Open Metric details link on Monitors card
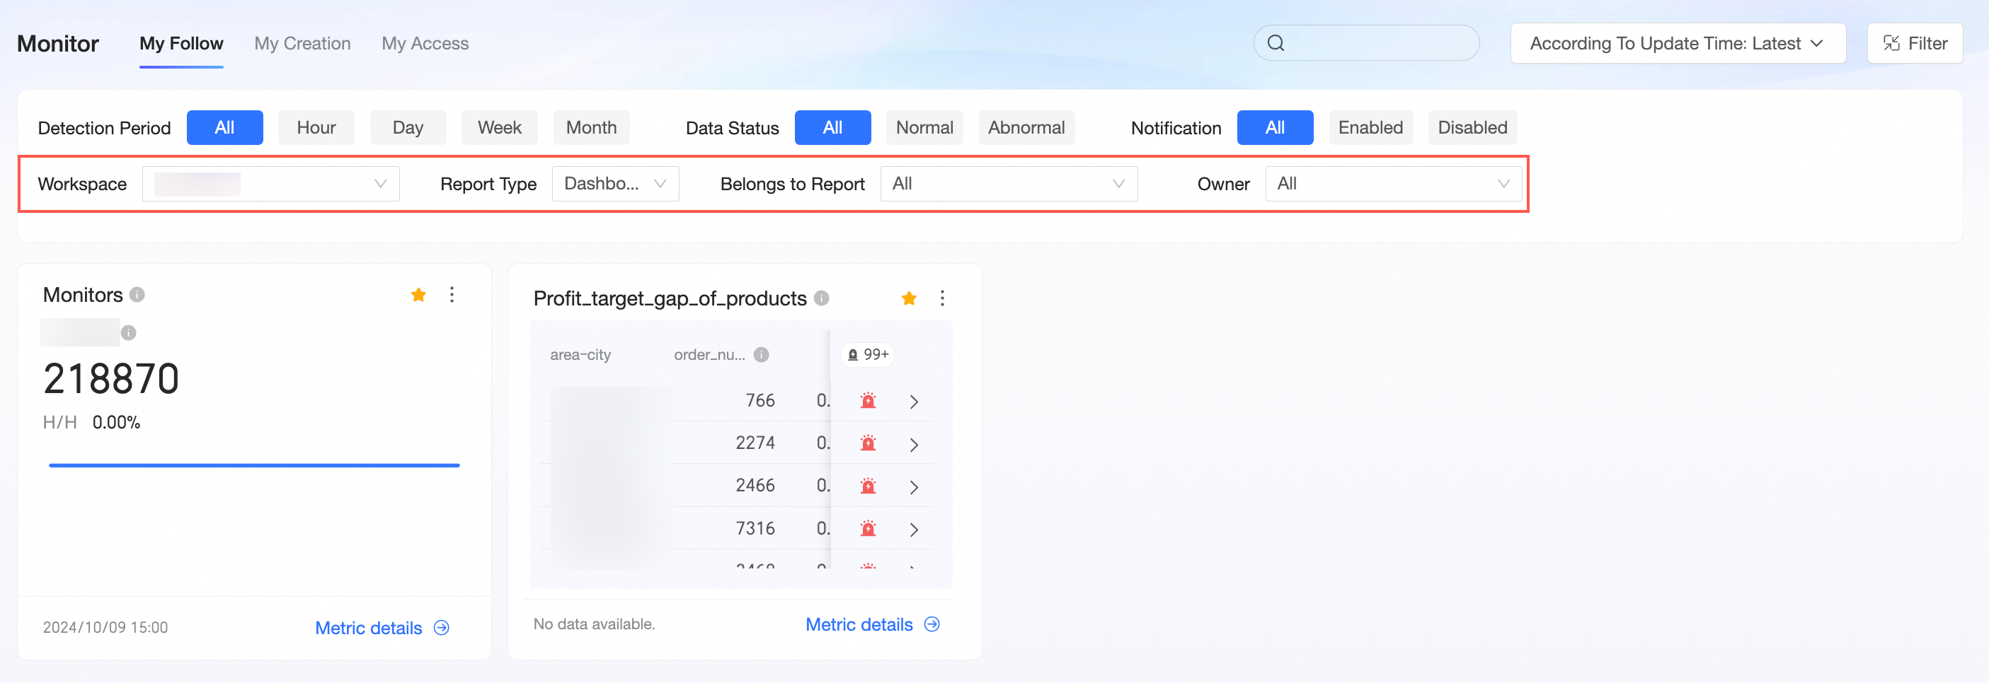 click(368, 627)
